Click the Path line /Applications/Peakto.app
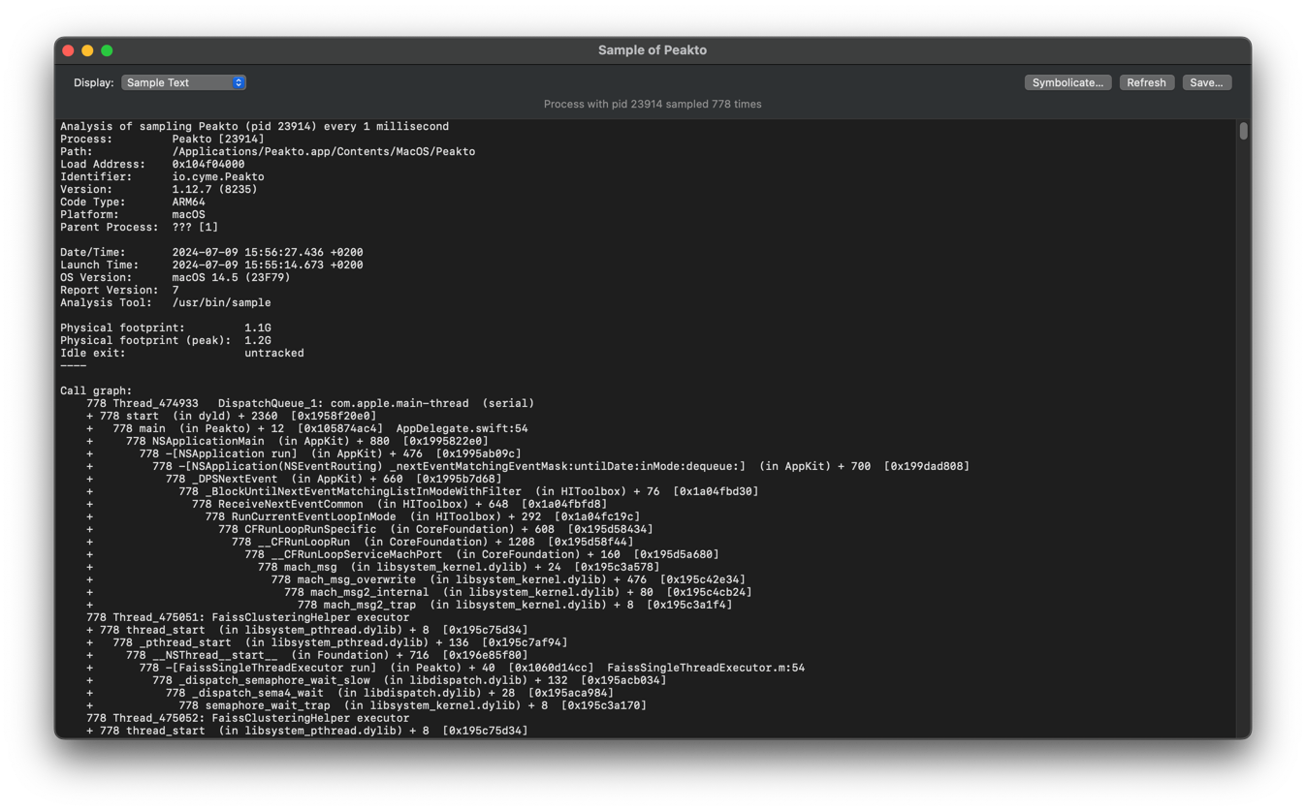 268,151
